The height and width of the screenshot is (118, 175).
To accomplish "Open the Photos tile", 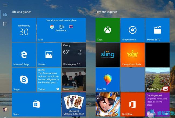I will [x=49, y=55].
